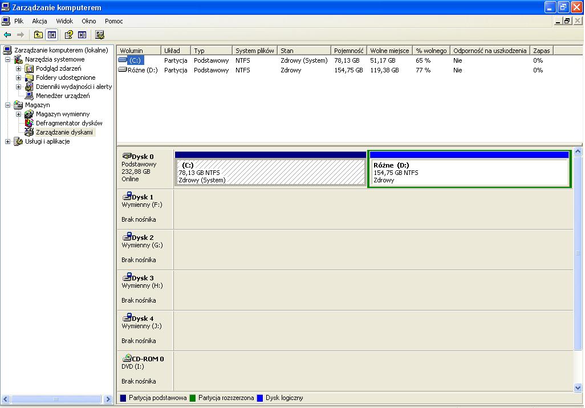This screenshot has width=585, height=408.
Task: Open the MMC system menu icon in menu bar
Action: (6, 21)
